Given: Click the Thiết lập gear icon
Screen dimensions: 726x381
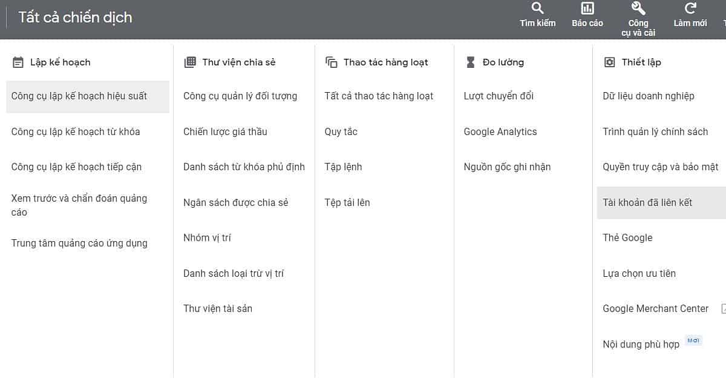Looking at the screenshot, I should click(609, 62).
